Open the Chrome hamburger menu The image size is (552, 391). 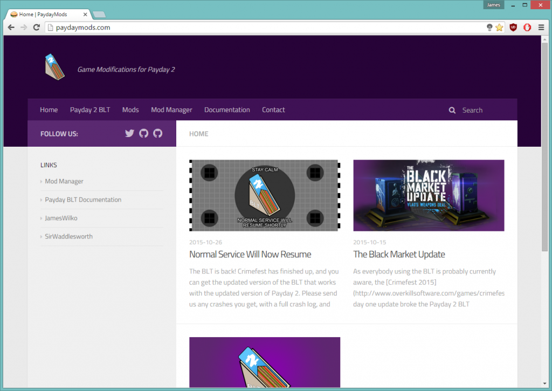541,28
